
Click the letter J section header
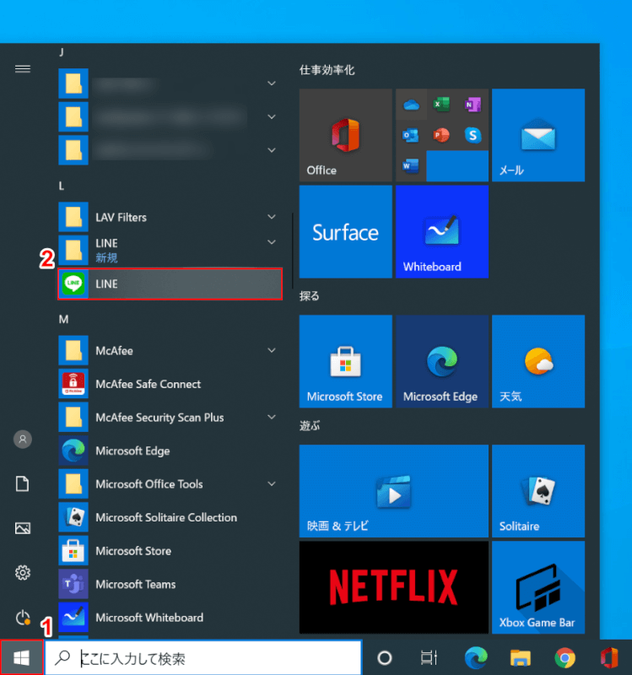pos(61,52)
